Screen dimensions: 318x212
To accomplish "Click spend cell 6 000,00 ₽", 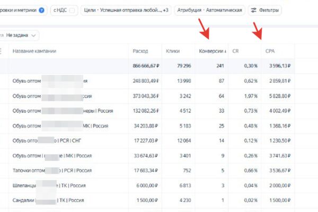I will (147, 185).
